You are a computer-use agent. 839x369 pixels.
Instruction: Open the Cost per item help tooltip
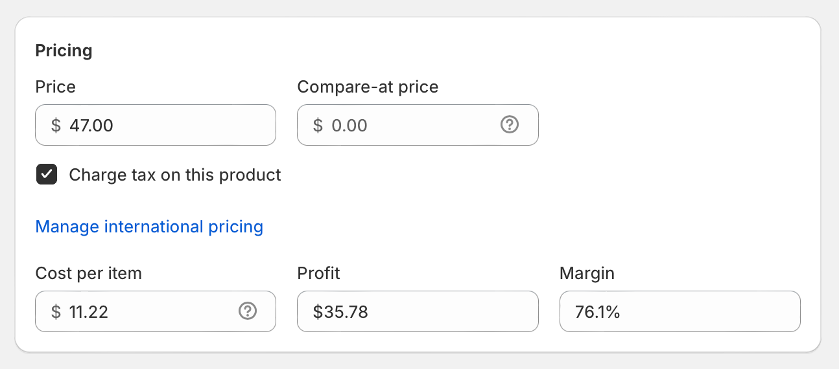(248, 311)
